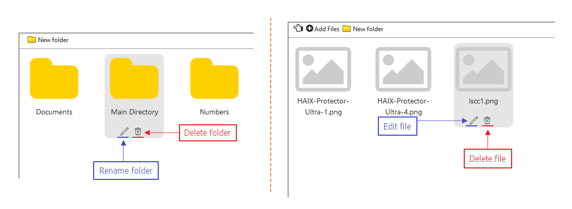Select HAIX-Protector-Ultra-4.png thumbnail

(403, 69)
